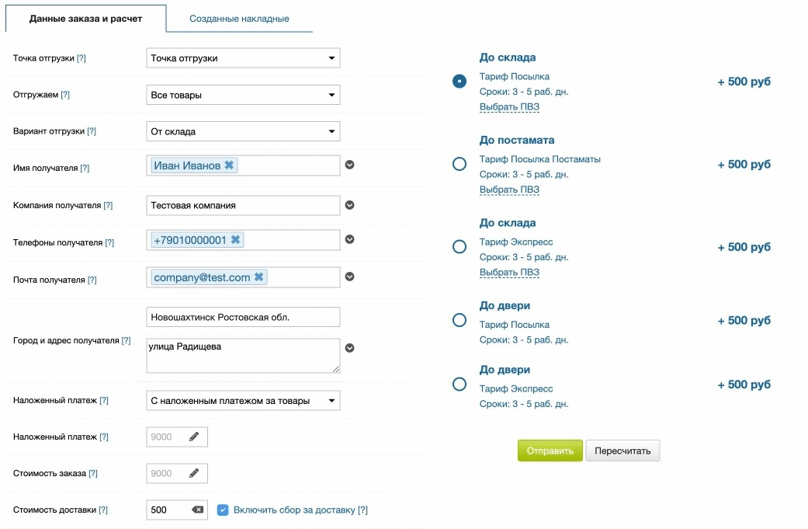Select До двери Тариф Экспресс option
808x529 pixels.
pos(459,384)
